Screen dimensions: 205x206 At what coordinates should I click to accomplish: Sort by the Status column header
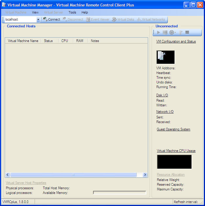pyautogui.click(x=50, y=41)
